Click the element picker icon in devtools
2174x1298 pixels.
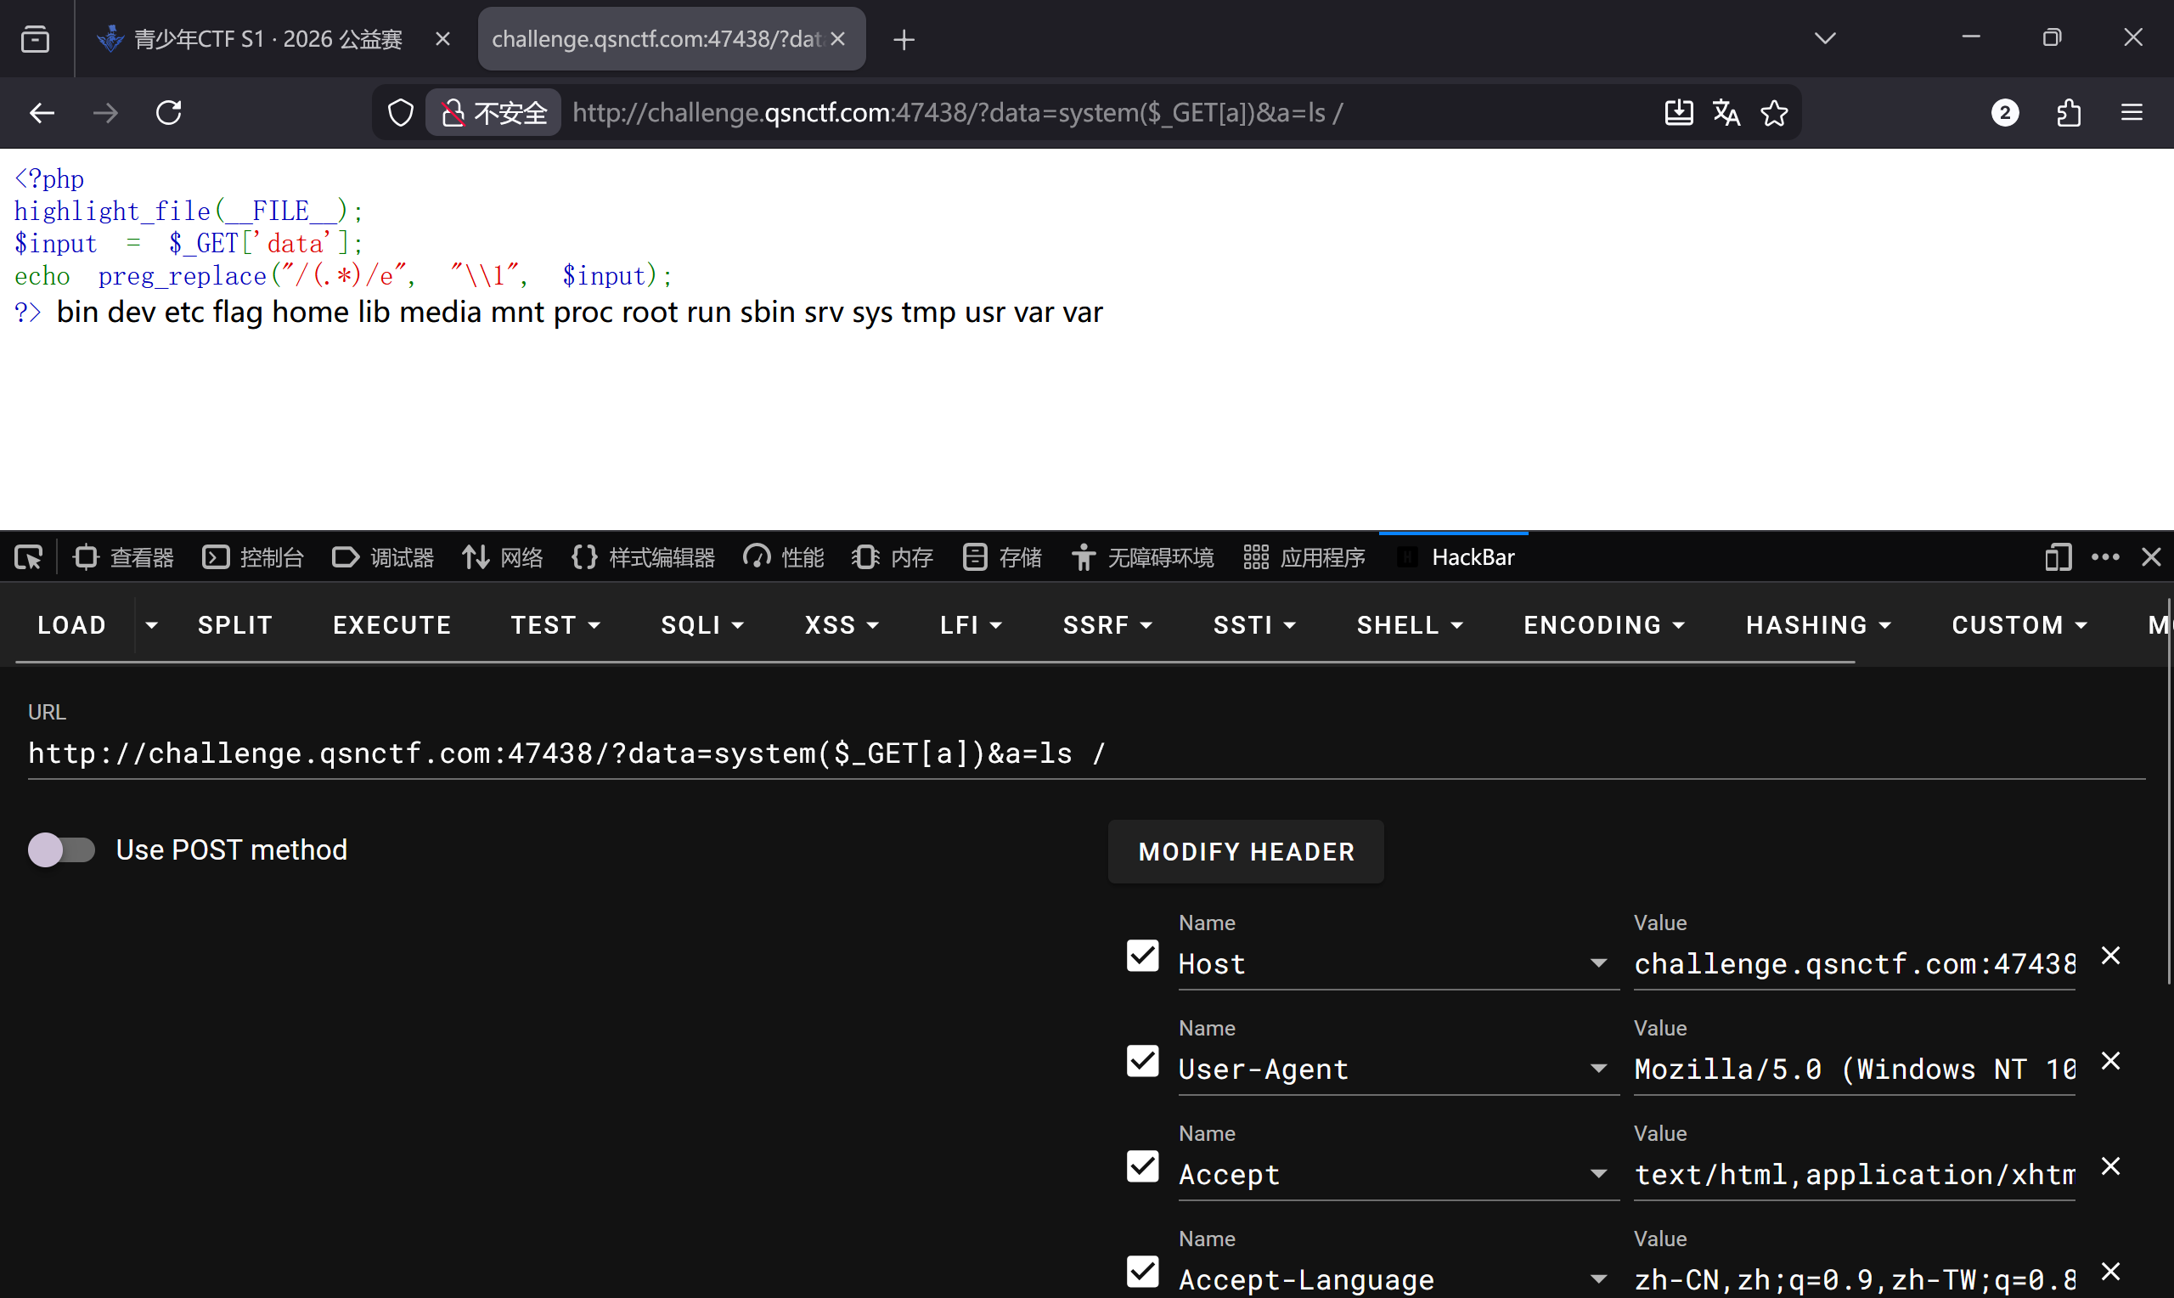click(x=28, y=557)
